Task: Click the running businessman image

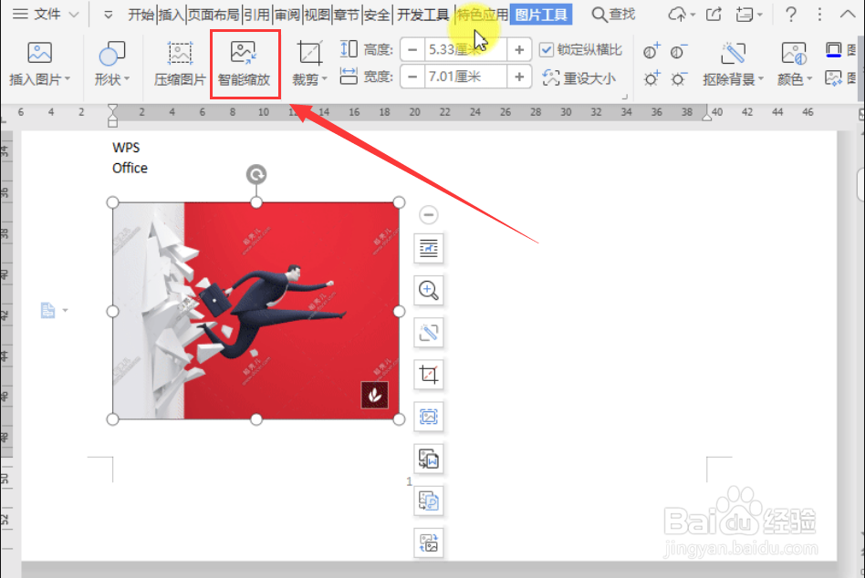Action: 256,311
